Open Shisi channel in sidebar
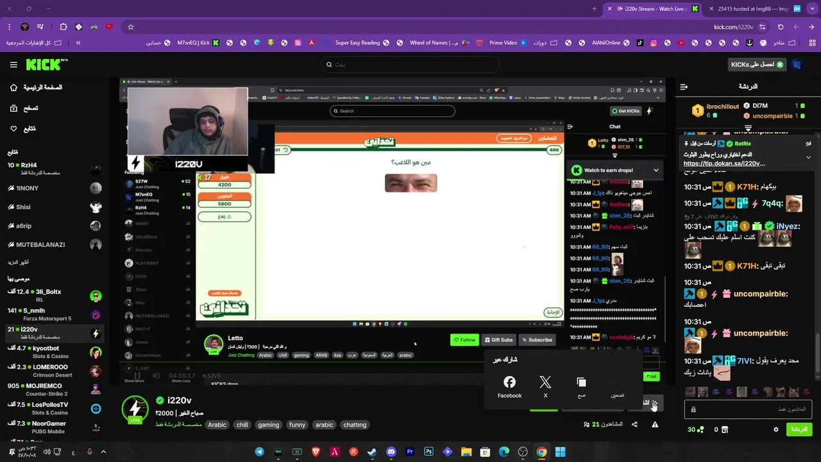The image size is (821, 462). tap(55, 207)
